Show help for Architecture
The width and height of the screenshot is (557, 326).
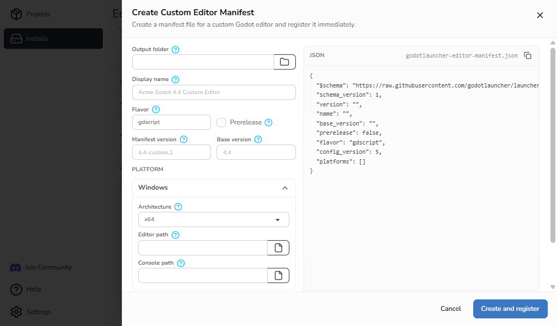coord(178,207)
